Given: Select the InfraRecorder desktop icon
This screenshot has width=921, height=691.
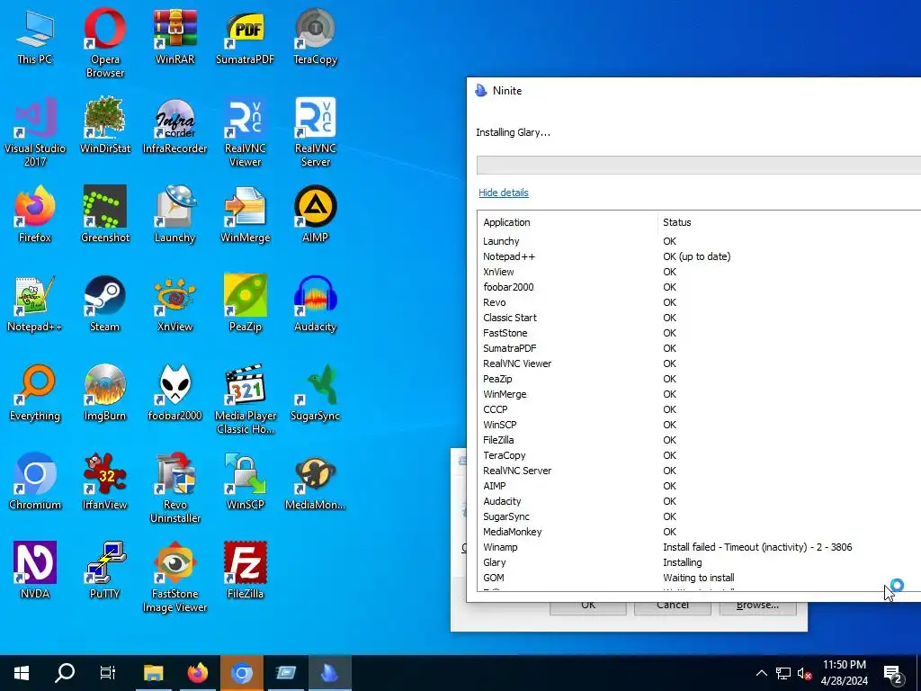Looking at the screenshot, I should tap(175, 125).
